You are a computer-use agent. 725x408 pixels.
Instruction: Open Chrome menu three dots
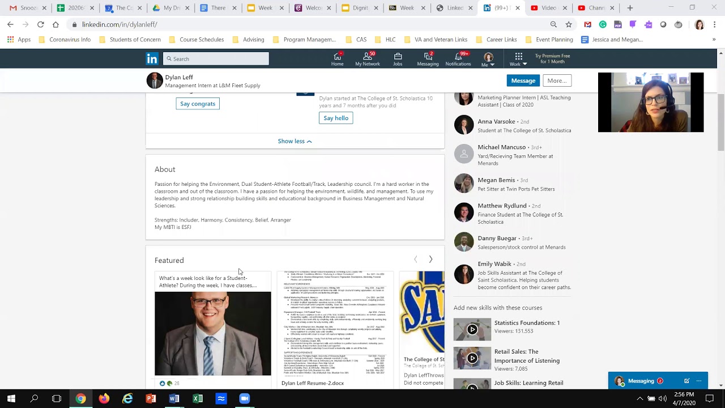(714, 24)
